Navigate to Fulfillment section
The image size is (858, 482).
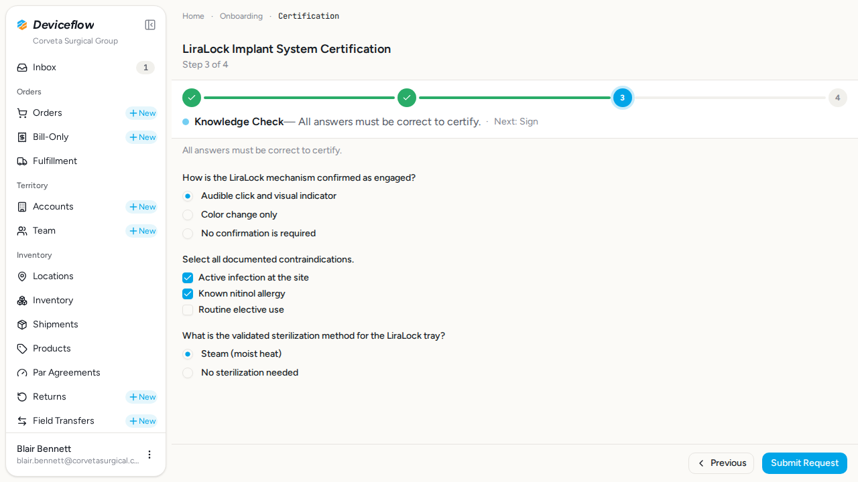pyautogui.click(x=86, y=161)
